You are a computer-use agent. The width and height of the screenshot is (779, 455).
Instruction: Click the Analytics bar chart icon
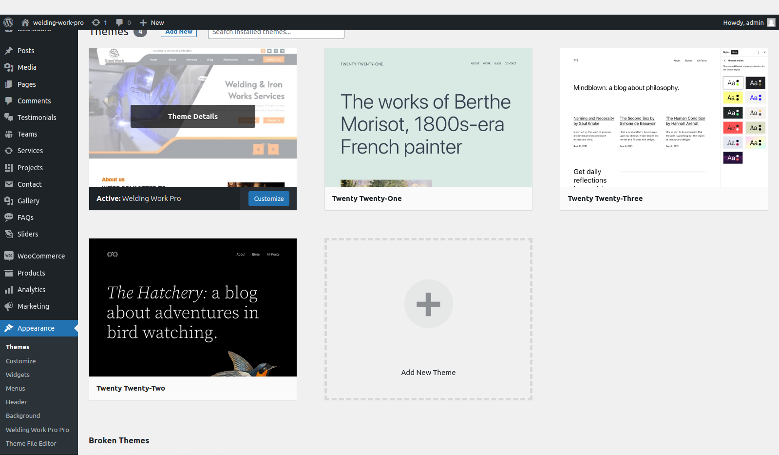coord(9,290)
